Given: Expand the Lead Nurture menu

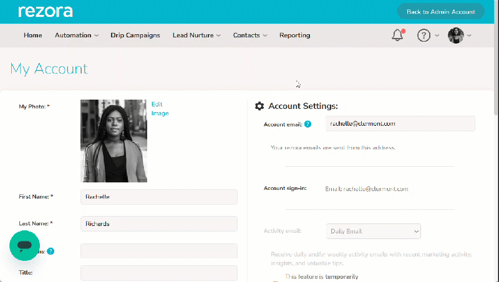Looking at the screenshot, I should 196,35.
